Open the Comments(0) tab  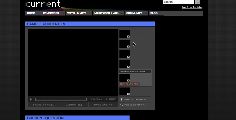tap(74, 105)
